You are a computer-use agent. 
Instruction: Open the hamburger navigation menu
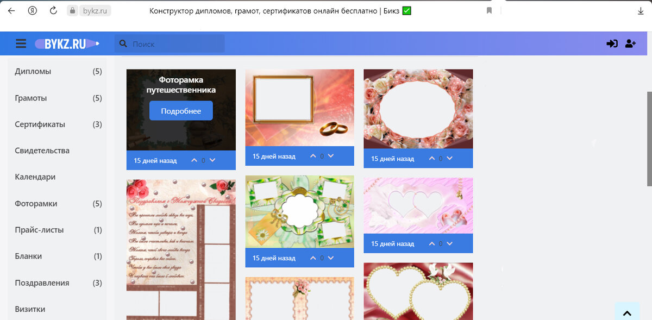[21, 43]
